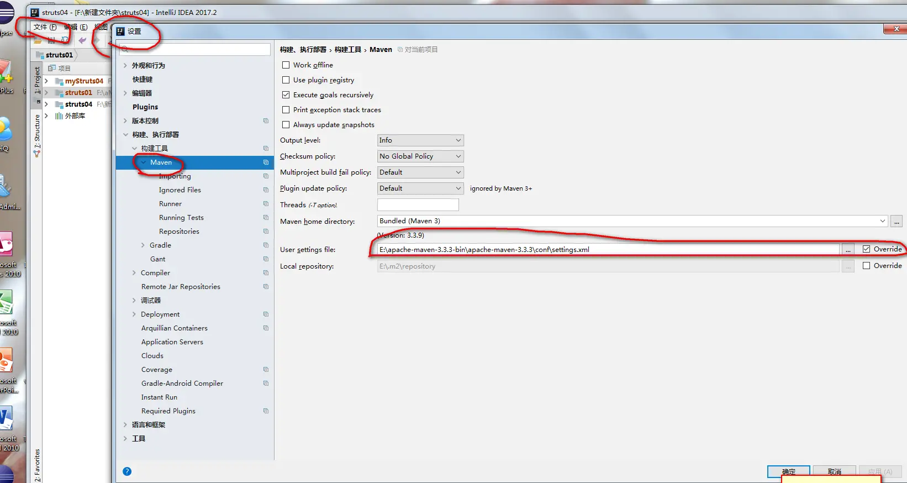
Task: Click the Threads input field
Action: [x=418, y=204]
